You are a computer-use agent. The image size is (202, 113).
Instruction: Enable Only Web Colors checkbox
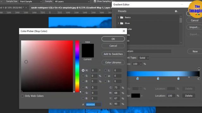[22, 96]
